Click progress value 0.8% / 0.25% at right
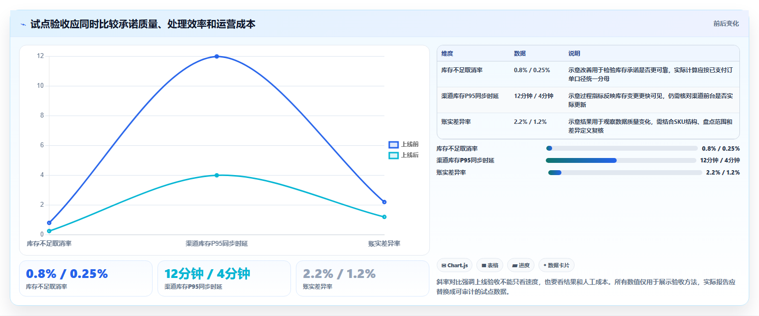Image resolution: width=759 pixels, height=316 pixels. tap(720, 148)
